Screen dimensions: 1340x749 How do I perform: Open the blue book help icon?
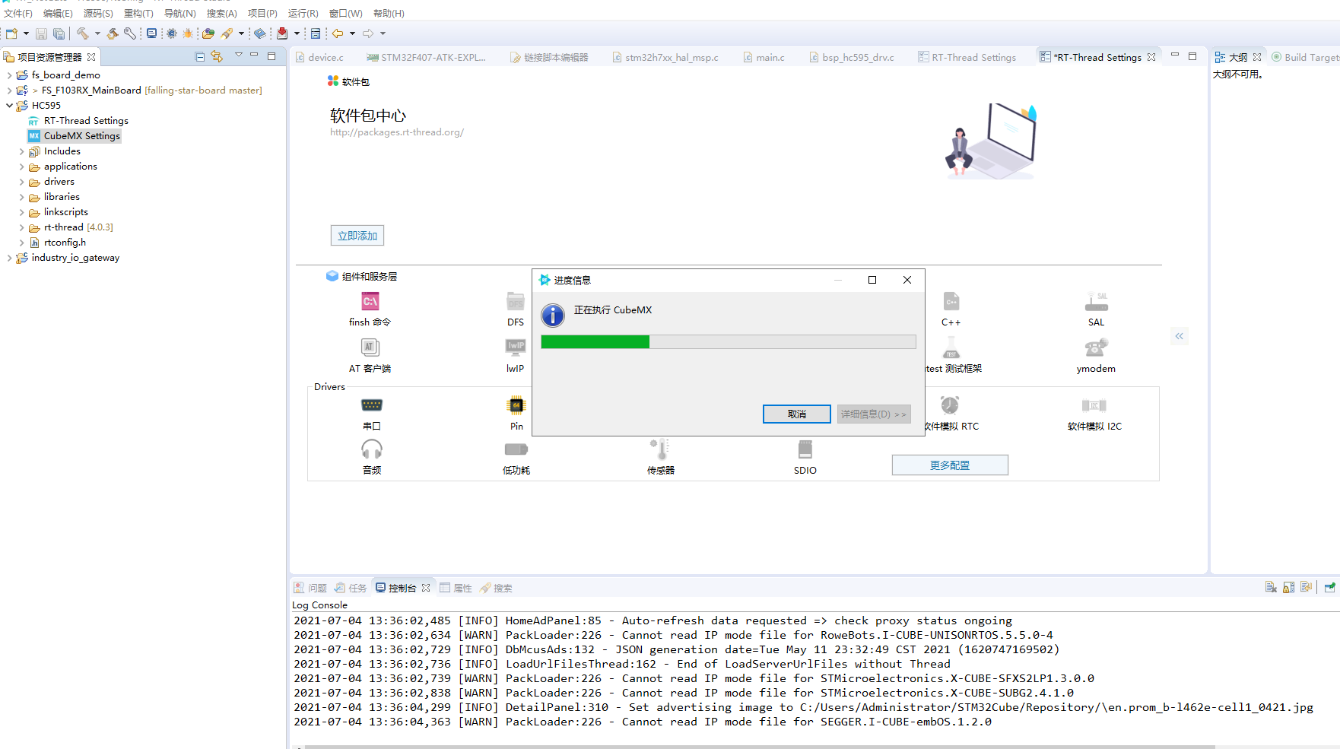[x=260, y=33]
